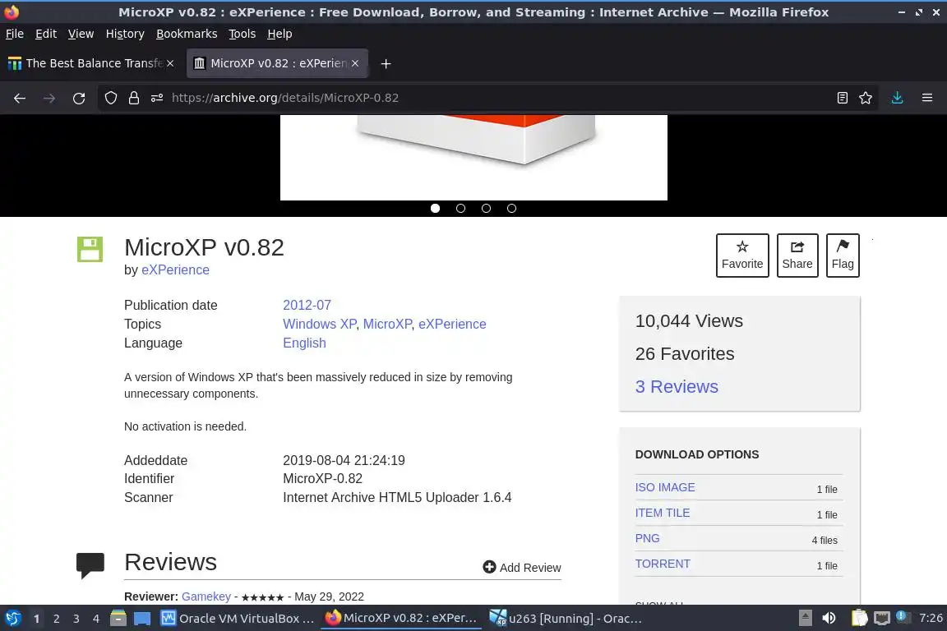Select first carousel dot

[x=435, y=209]
